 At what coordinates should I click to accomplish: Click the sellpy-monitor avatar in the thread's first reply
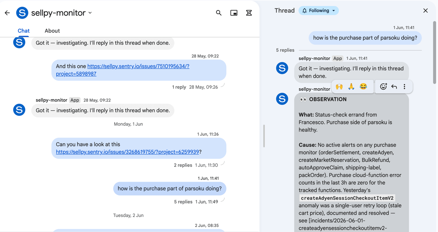pos(282,68)
